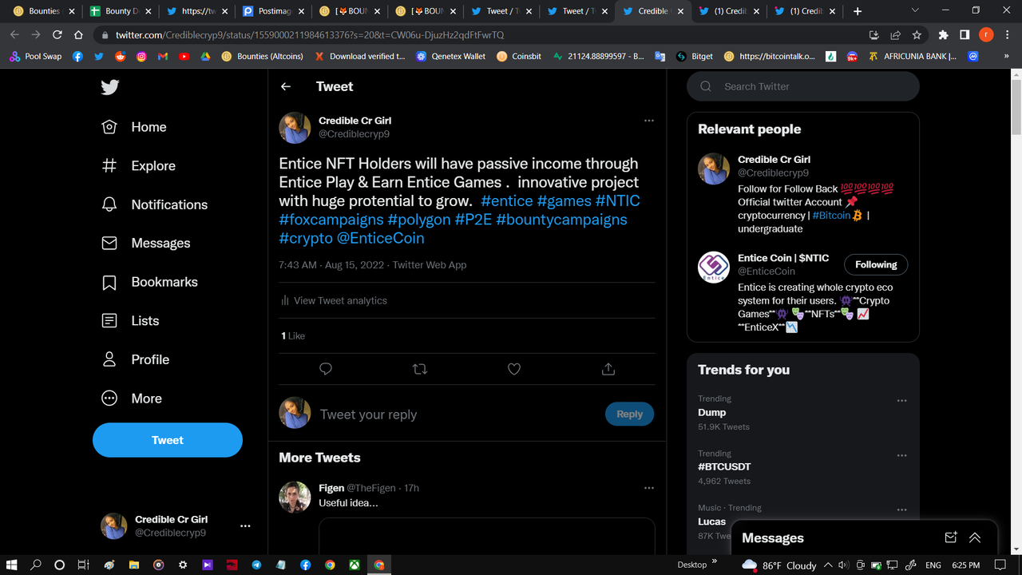Image resolution: width=1022 pixels, height=575 pixels.
Task: Open Windows Start menu
Action: (x=13, y=565)
